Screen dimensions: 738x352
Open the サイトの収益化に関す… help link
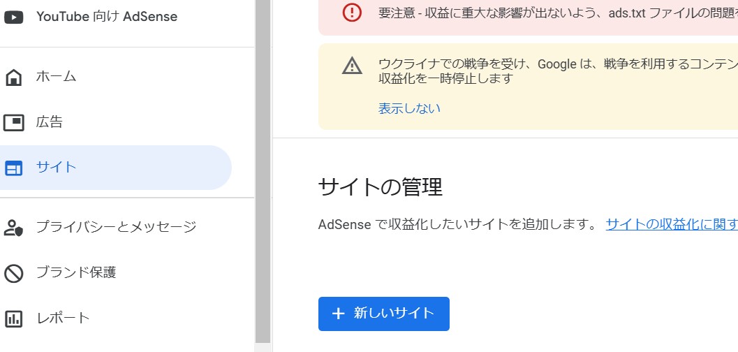click(x=671, y=224)
